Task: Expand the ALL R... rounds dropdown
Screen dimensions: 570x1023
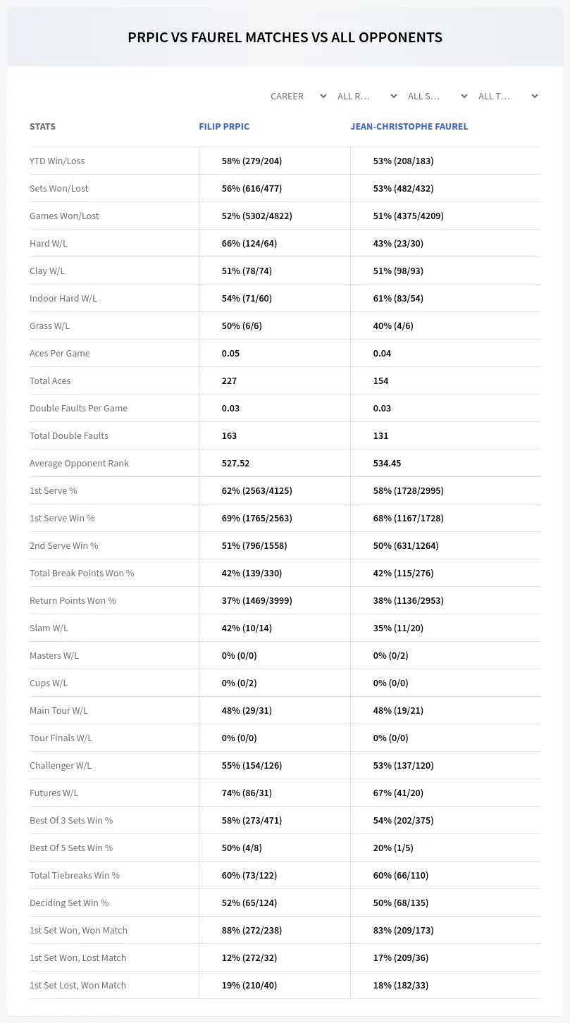Action: tap(368, 96)
